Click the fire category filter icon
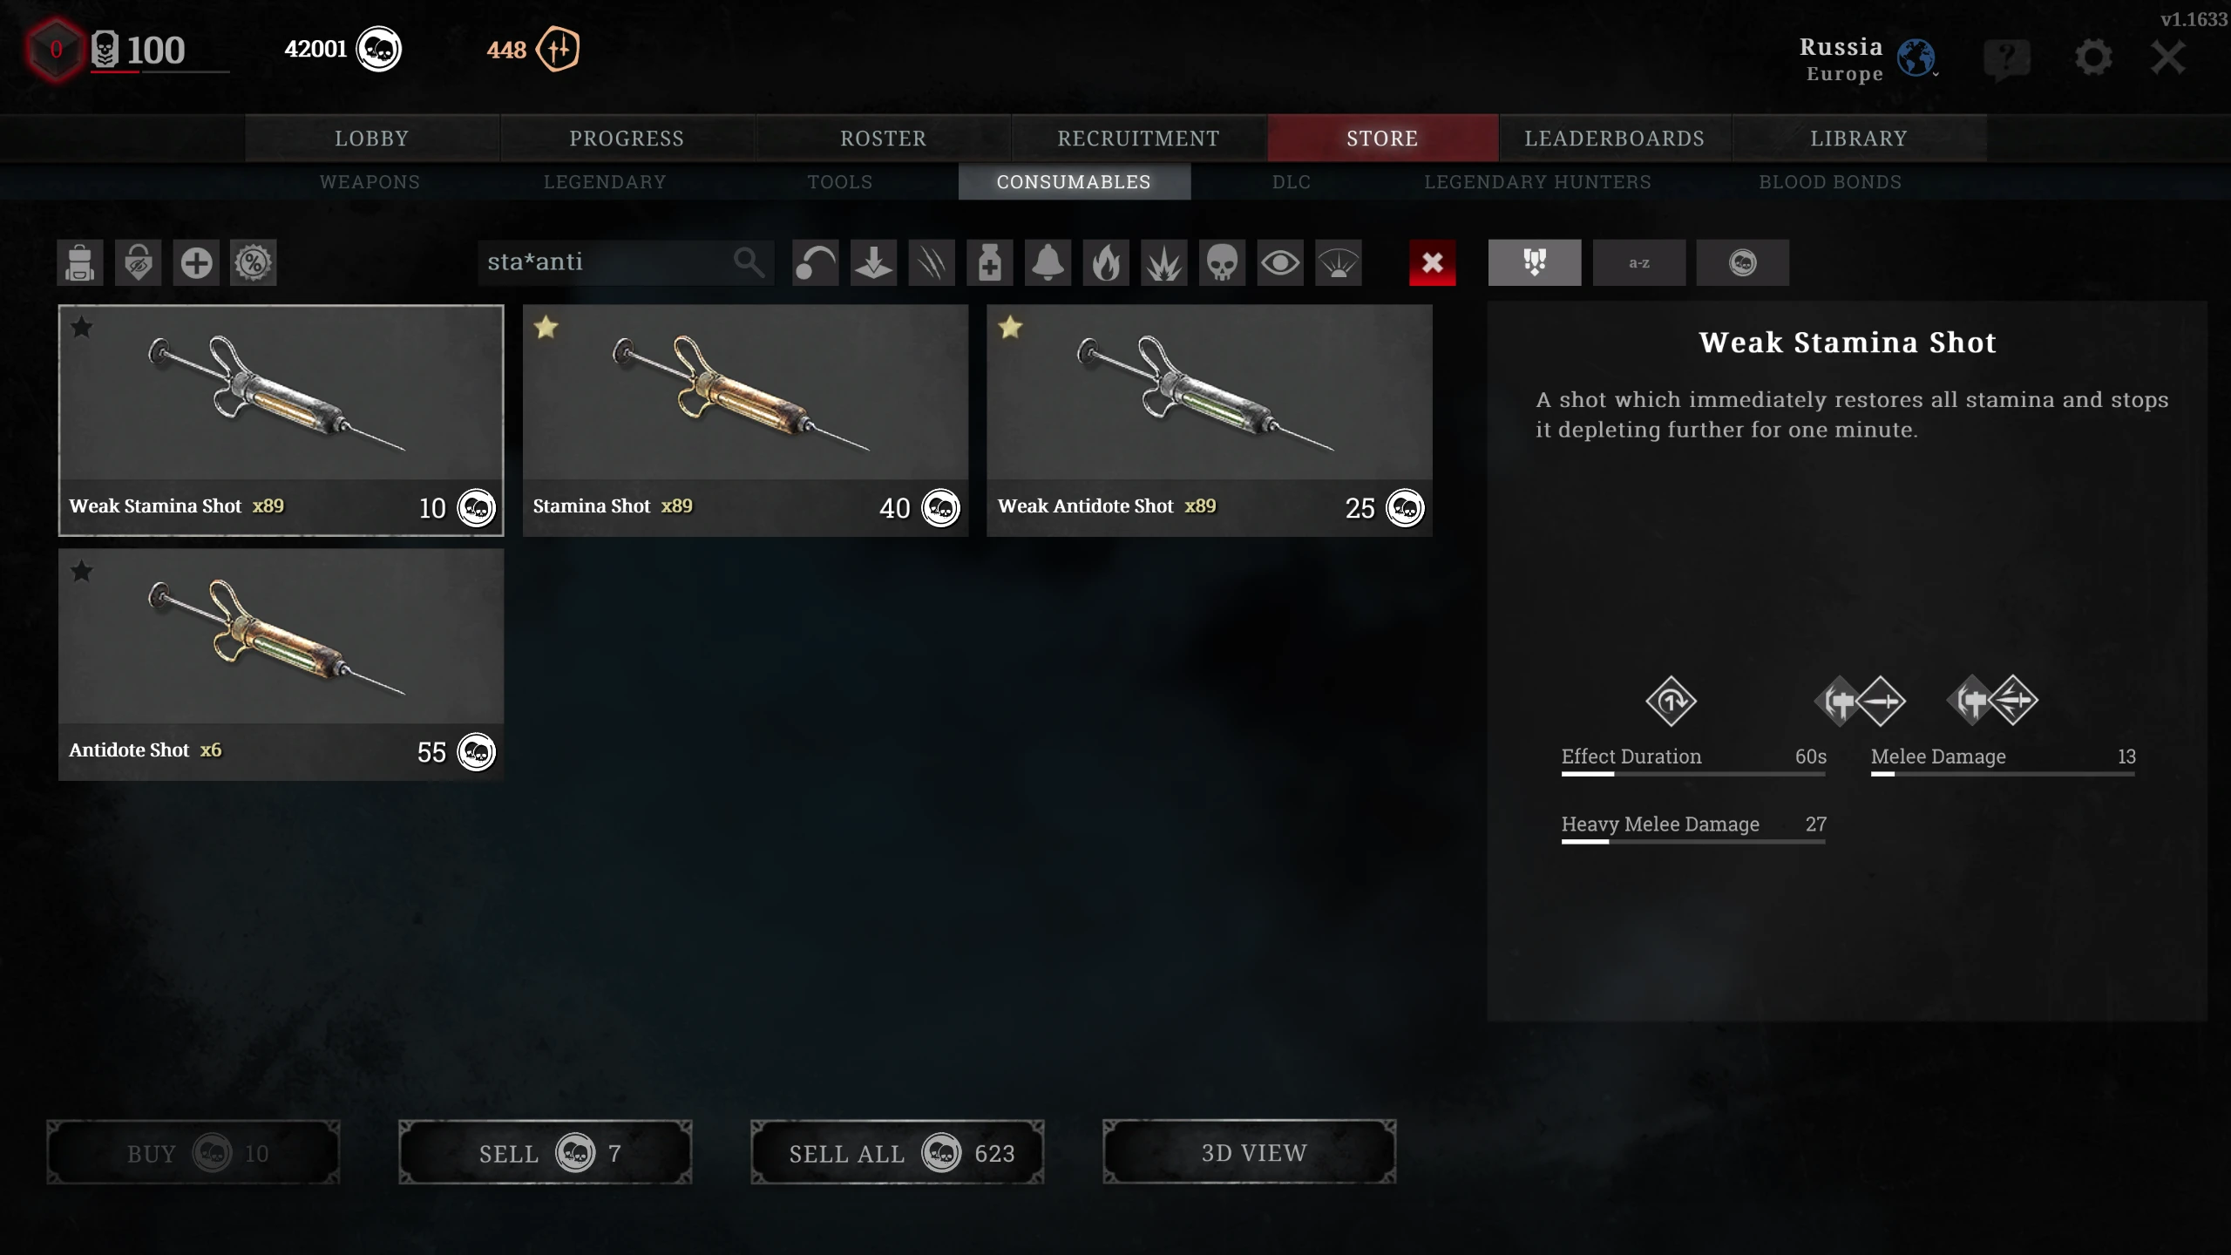2231x1255 pixels. [1106, 262]
